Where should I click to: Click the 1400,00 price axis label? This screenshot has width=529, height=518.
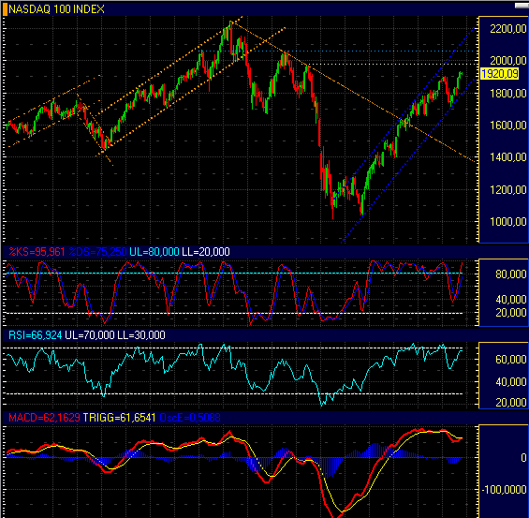coord(508,157)
